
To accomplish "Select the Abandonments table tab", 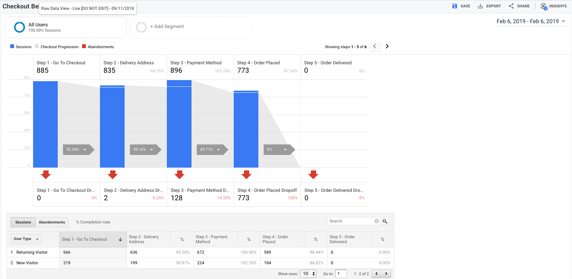I will (x=52, y=222).
